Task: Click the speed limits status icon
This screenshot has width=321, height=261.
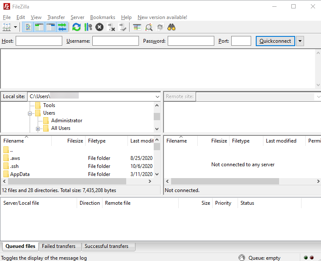Action: coord(241,258)
